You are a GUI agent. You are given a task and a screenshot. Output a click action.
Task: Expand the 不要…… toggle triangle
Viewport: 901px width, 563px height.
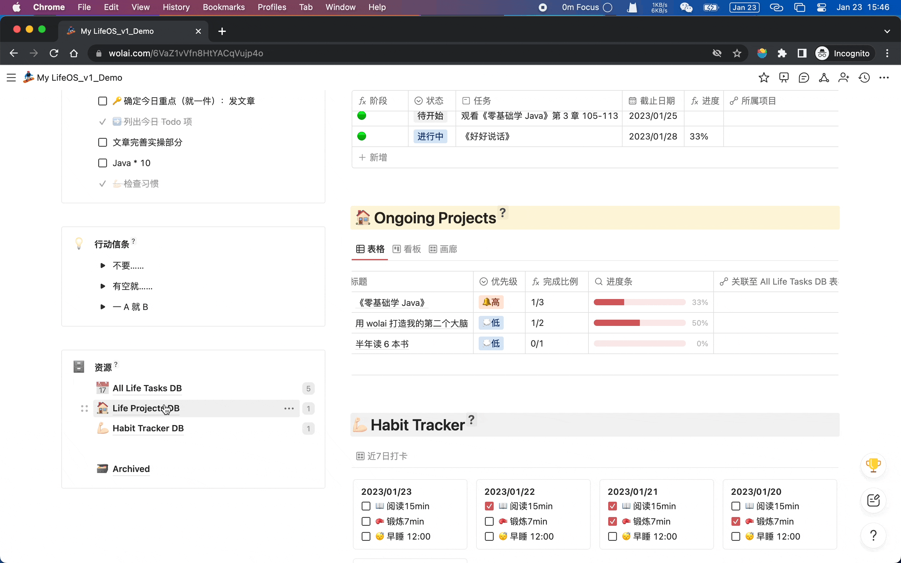pos(103,266)
